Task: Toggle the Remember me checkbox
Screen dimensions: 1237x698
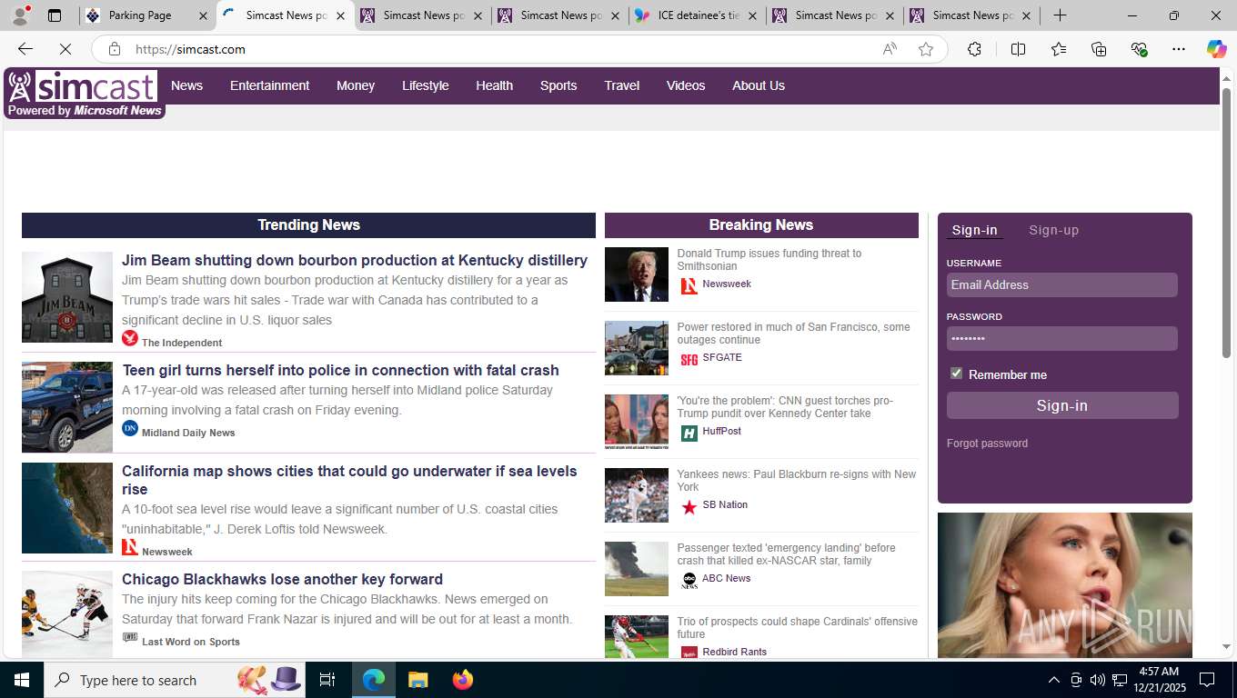Action: pyautogui.click(x=956, y=374)
